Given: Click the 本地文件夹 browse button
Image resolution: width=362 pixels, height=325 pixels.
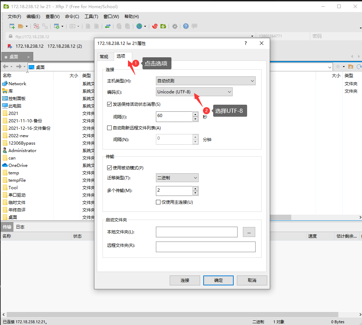Looking at the screenshot, I should (x=249, y=232).
